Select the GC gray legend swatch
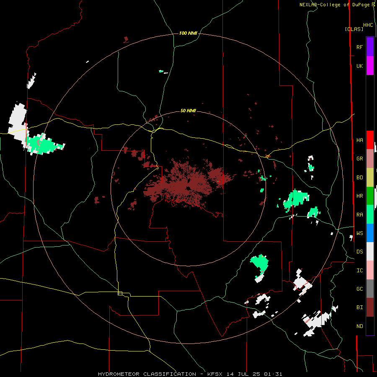The image size is (377, 377). pyautogui.click(x=370, y=289)
